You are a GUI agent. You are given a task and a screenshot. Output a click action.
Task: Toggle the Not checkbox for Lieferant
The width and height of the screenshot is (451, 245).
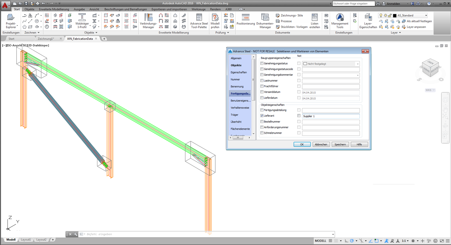pyautogui.click(x=299, y=116)
